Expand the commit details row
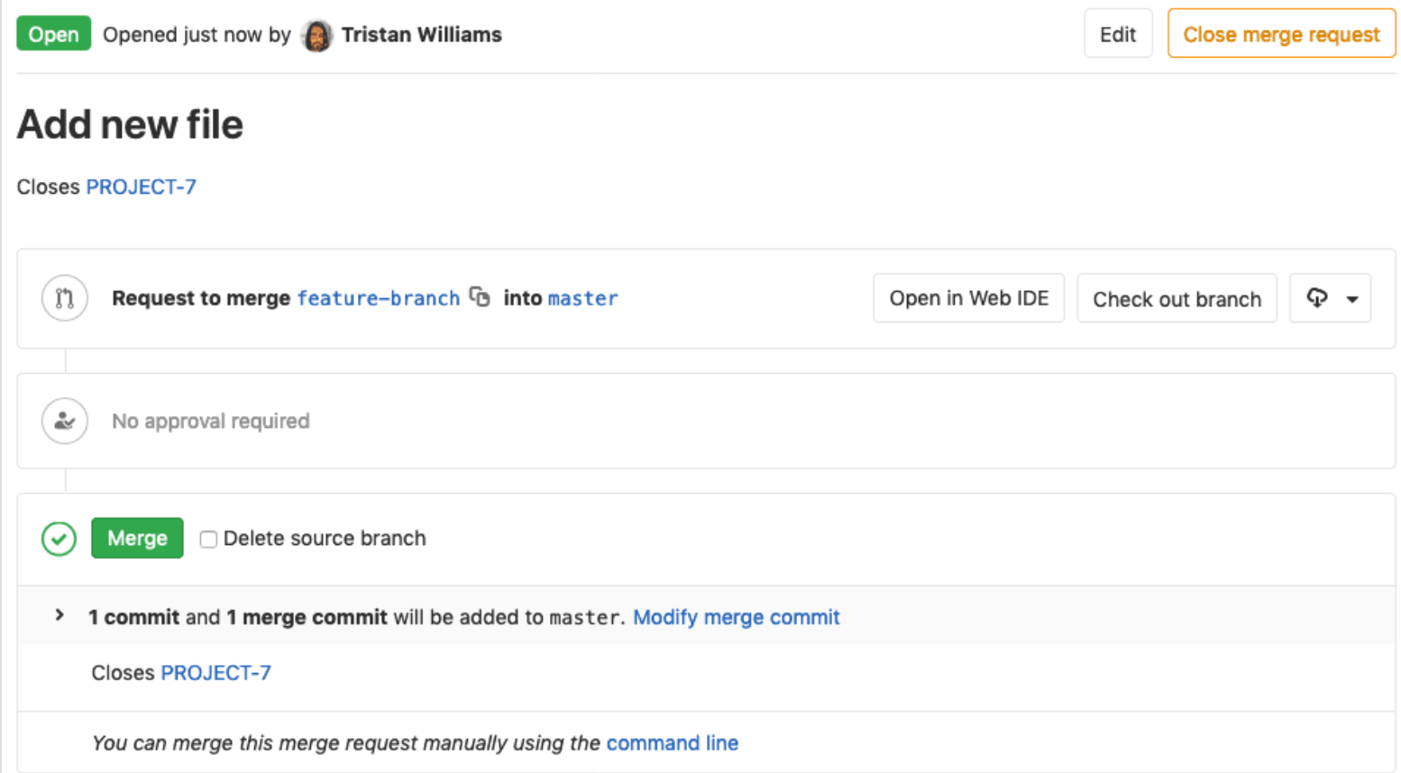 tap(59, 616)
